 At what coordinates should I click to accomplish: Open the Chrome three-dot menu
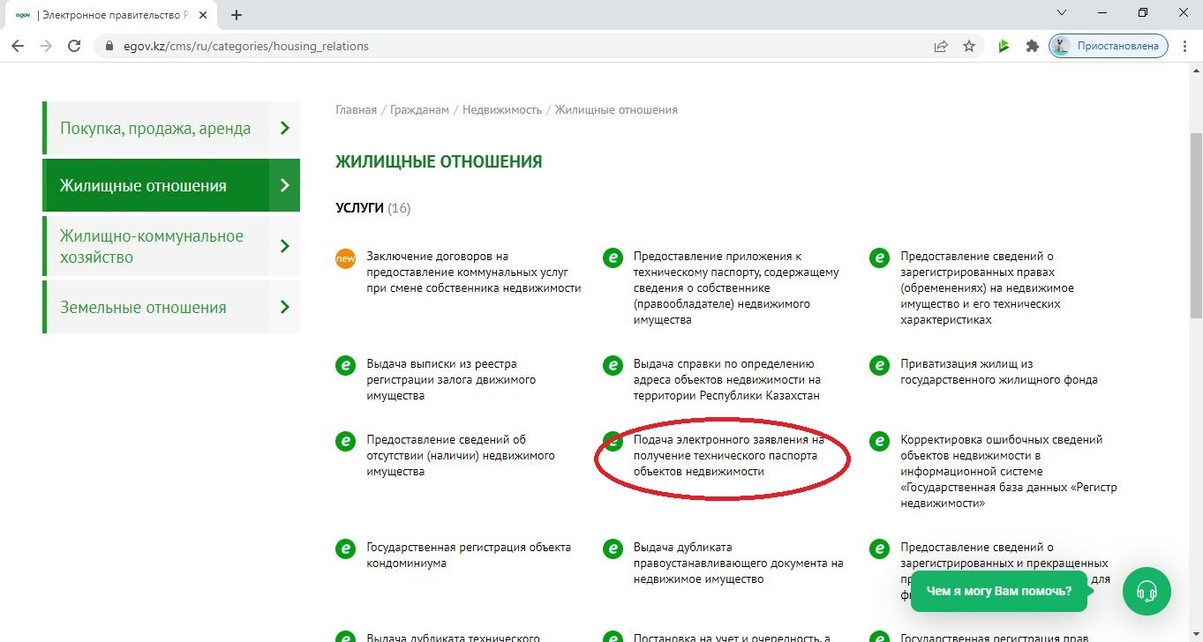tap(1184, 46)
